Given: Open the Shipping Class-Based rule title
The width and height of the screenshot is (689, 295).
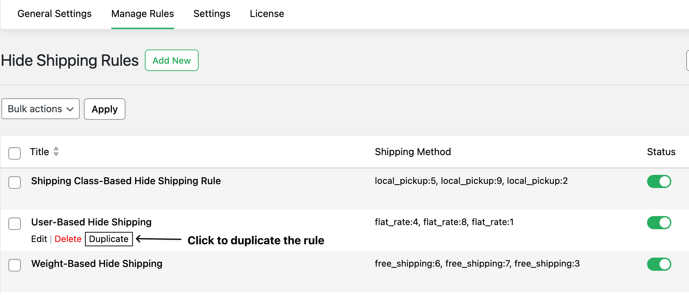Looking at the screenshot, I should (x=126, y=181).
